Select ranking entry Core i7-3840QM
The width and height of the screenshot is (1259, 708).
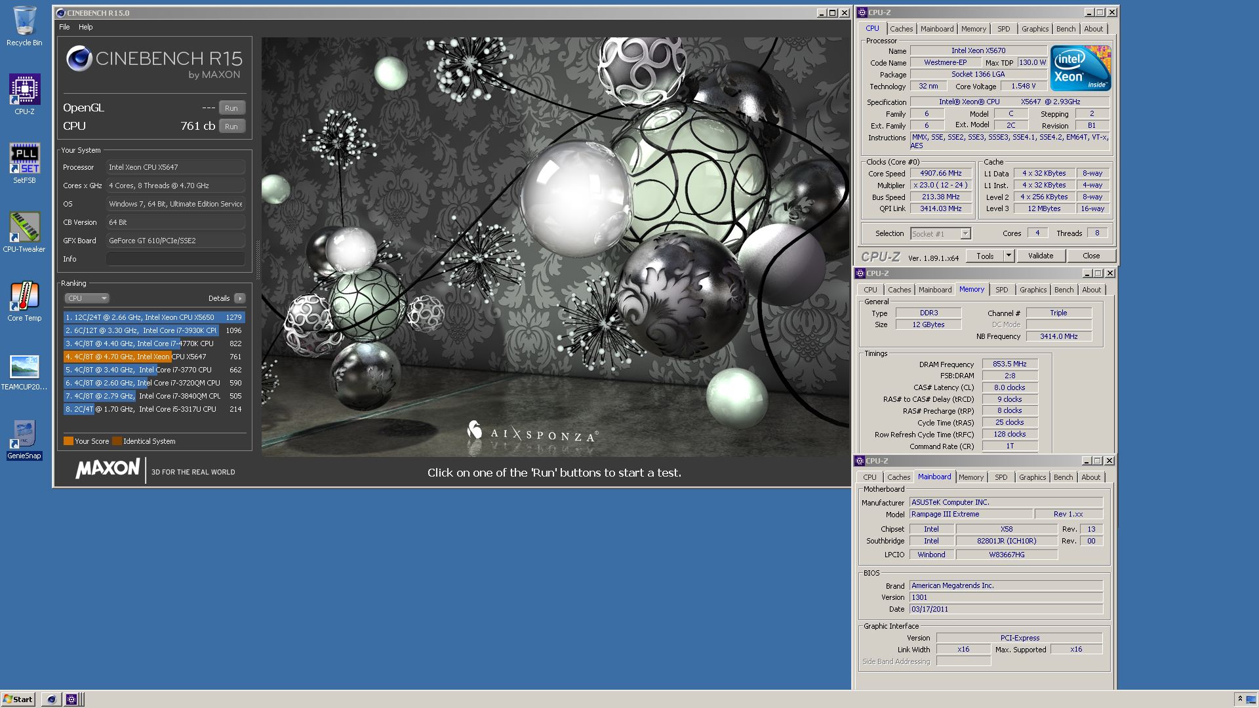coord(154,396)
